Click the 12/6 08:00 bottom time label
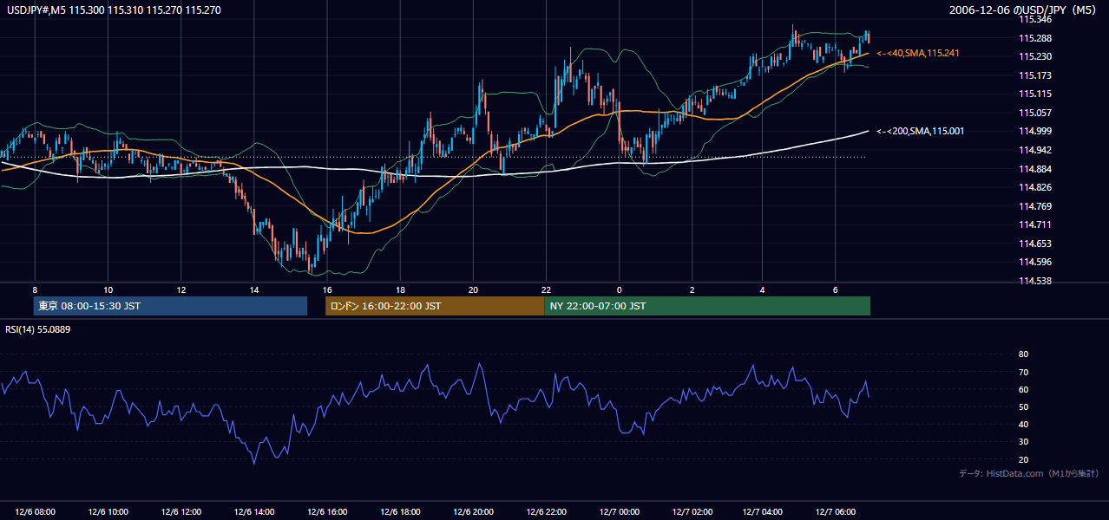 35,511
